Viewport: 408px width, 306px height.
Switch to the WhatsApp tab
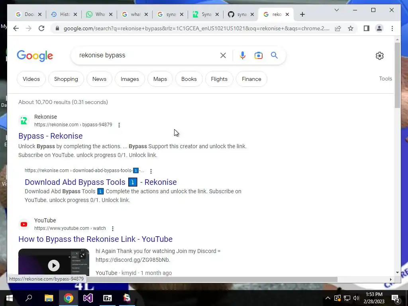click(96, 14)
